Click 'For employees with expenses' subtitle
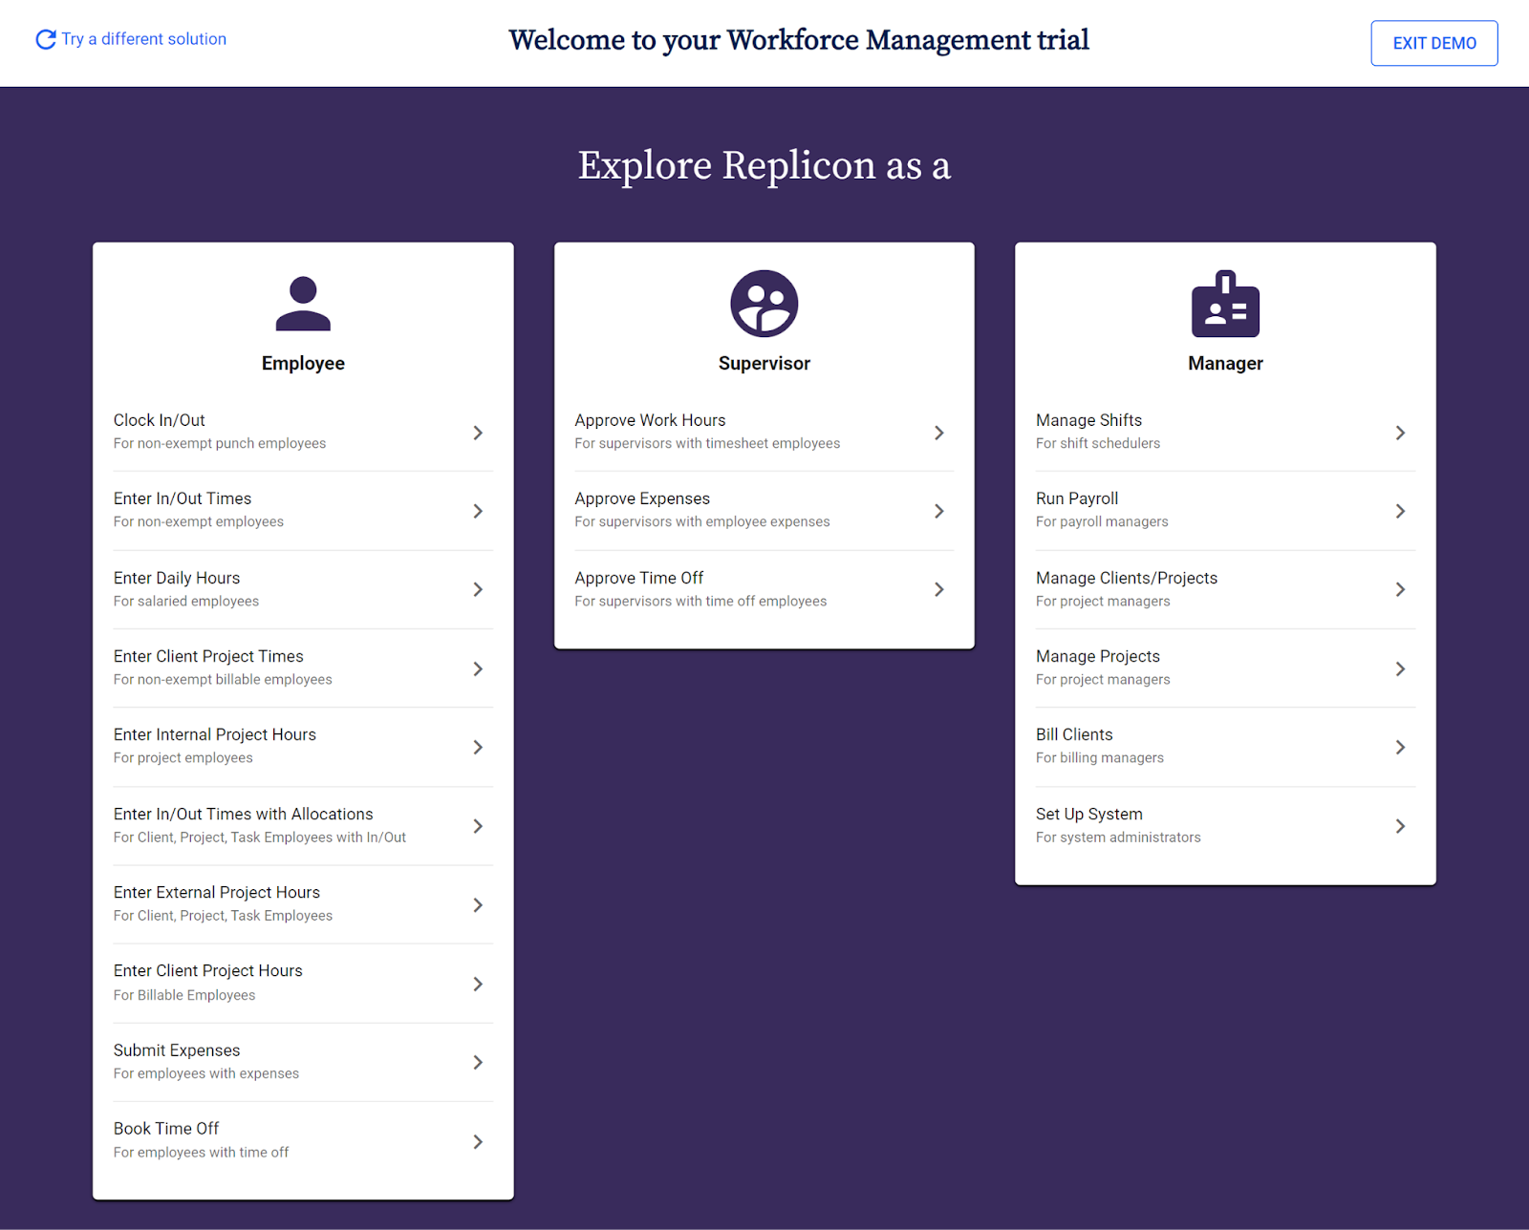The width and height of the screenshot is (1529, 1230). pos(206,1073)
